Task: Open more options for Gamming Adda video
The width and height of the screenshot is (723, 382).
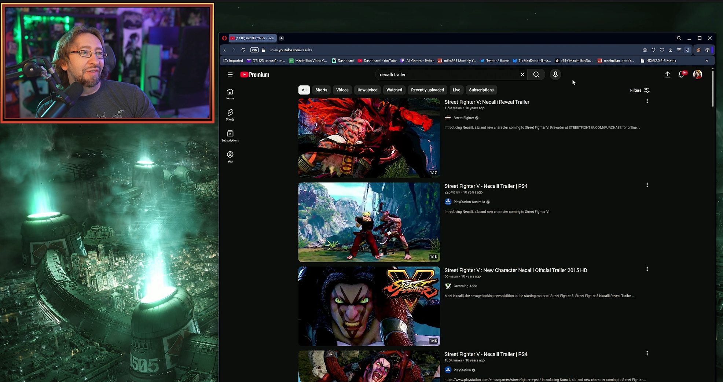Action: click(x=647, y=269)
